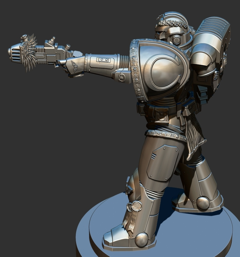Select the helmet with laurel wreath

click(173, 29)
